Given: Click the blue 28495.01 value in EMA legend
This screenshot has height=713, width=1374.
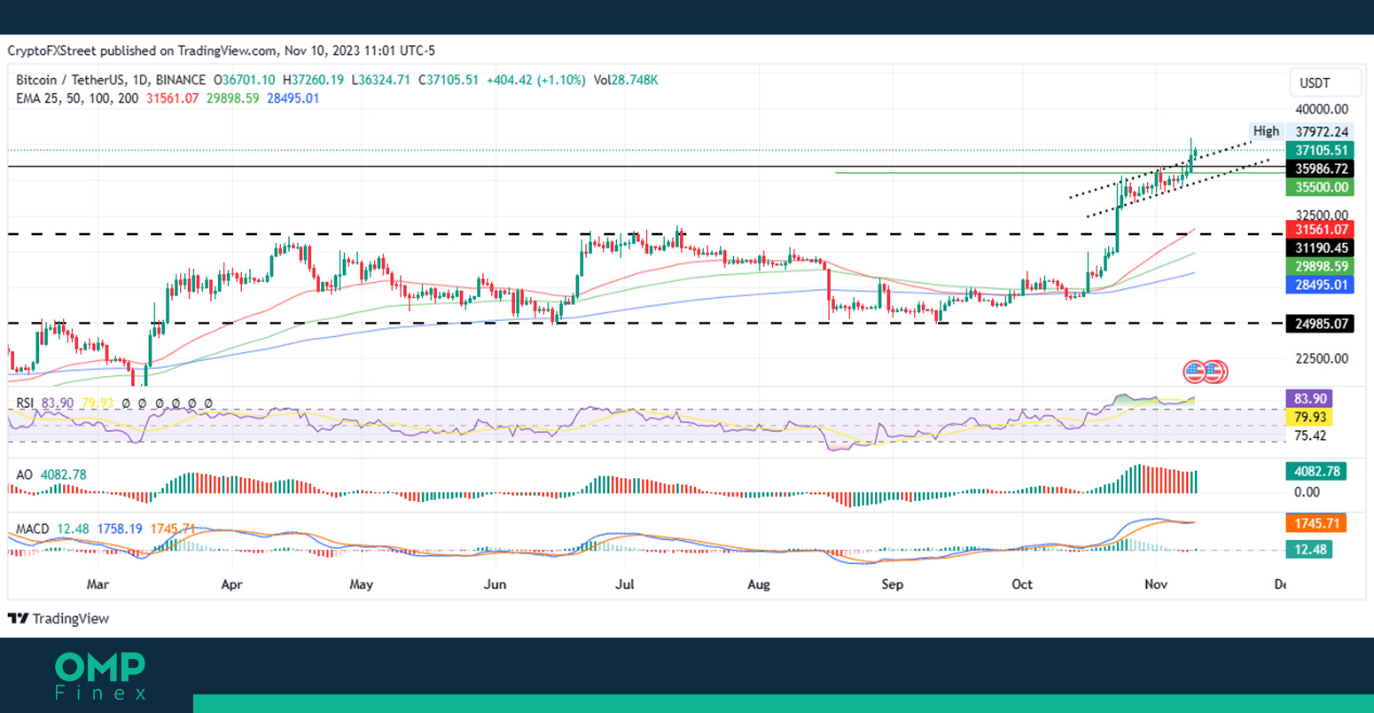Looking at the screenshot, I should 293,98.
